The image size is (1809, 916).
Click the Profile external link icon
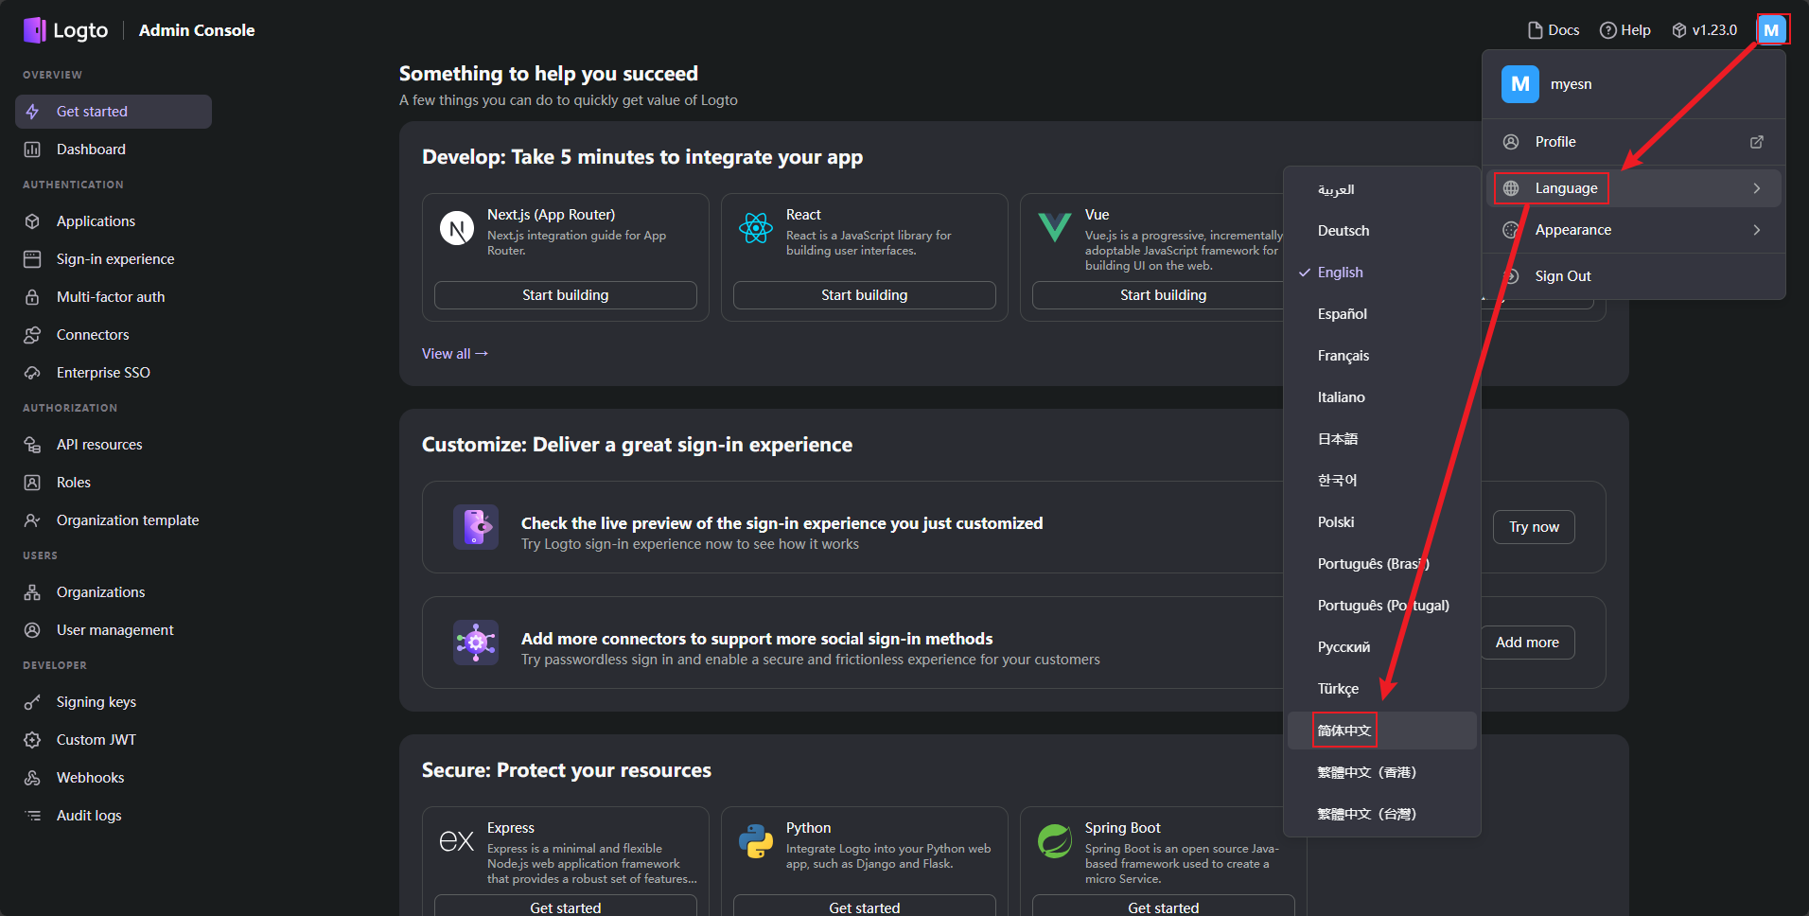pyautogui.click(x=1756, y=142)
